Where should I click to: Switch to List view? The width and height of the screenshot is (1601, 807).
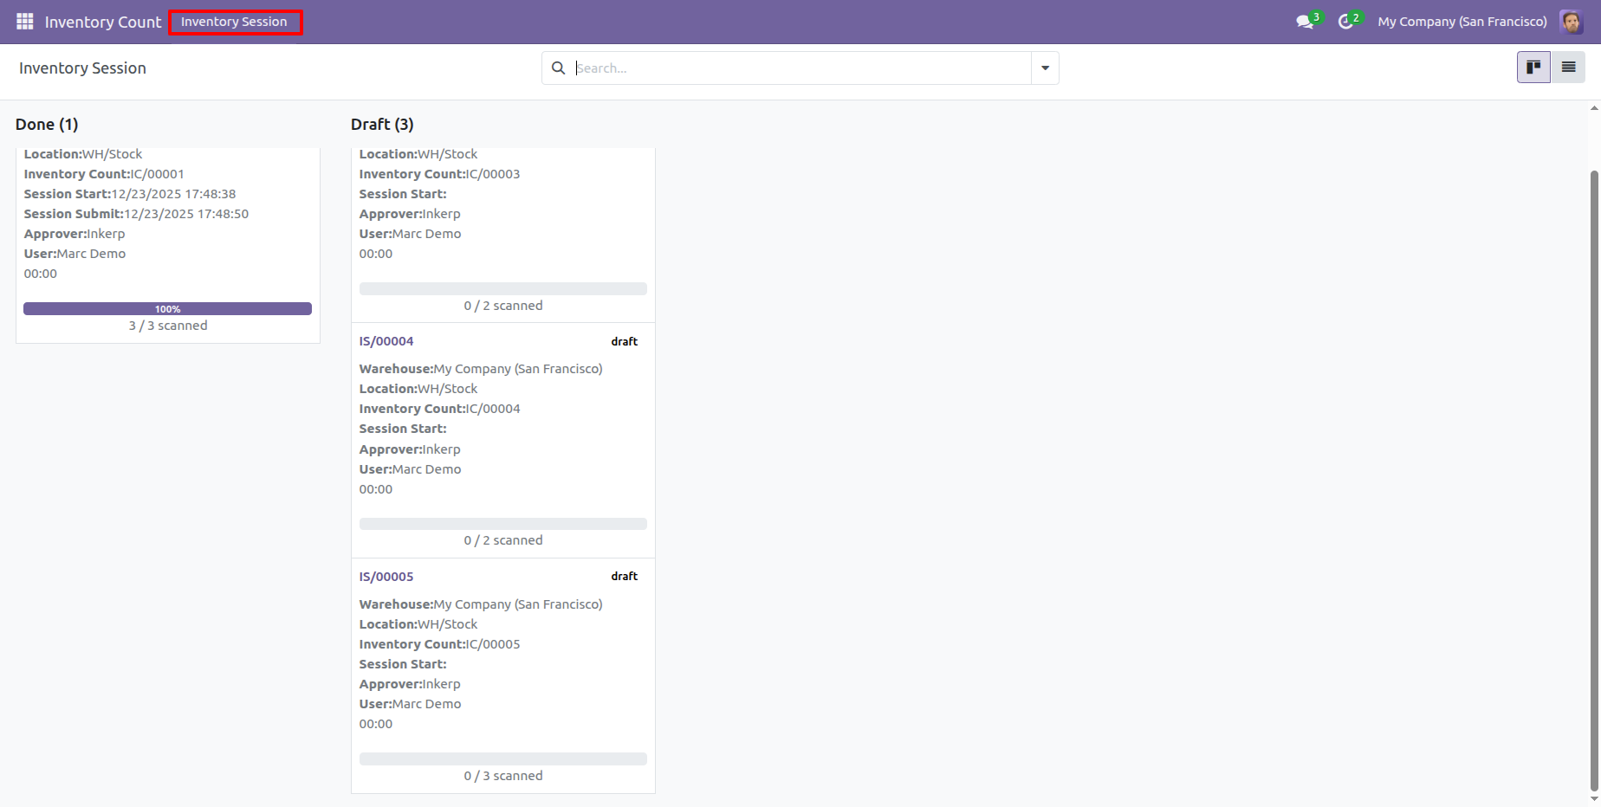click(x=1568, y=68)
